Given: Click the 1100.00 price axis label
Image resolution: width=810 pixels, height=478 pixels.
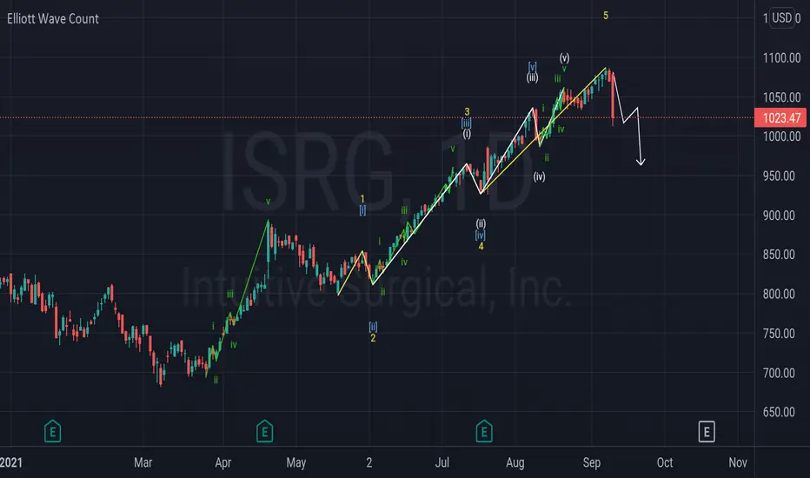Looking at the screenshot, I should [x=781, y=58].
